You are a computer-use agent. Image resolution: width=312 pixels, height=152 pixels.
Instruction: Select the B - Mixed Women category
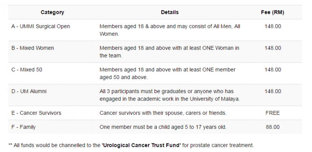coord(32,48)
